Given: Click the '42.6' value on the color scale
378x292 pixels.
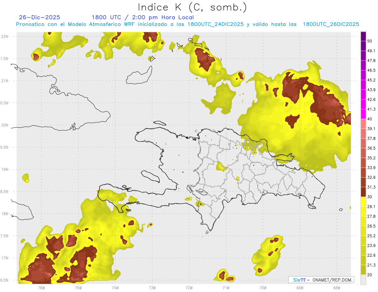Looking at the screenshot, I should (371, 100).
